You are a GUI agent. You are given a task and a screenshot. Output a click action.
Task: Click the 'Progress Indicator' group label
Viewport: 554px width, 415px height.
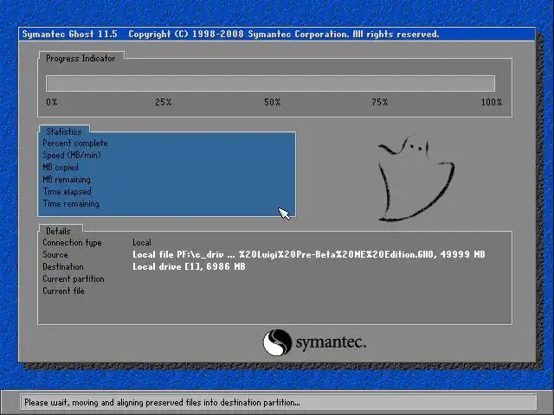pos(81,58)
